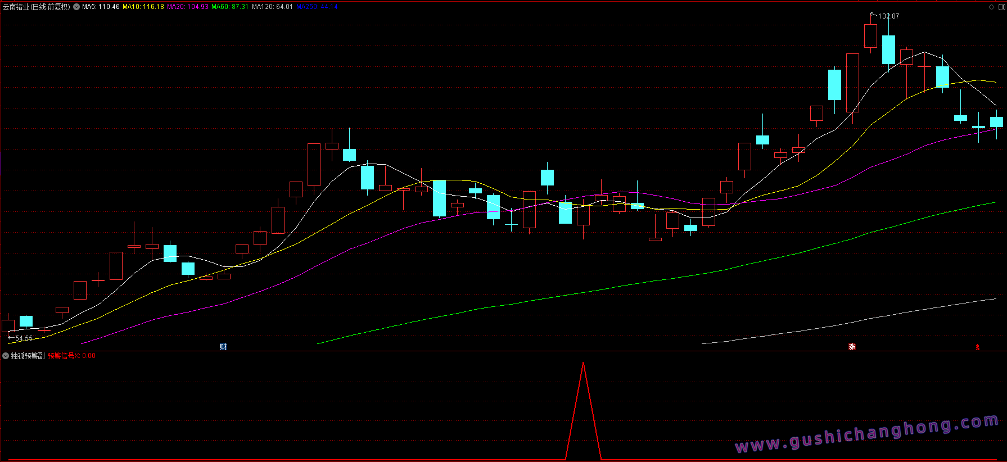
Task: Click the www.gushichanghong.com watermark
Action: click(867, 434)
